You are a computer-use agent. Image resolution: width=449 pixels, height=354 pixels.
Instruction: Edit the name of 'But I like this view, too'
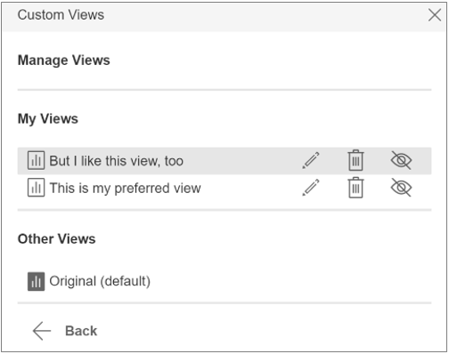point(311,160)
